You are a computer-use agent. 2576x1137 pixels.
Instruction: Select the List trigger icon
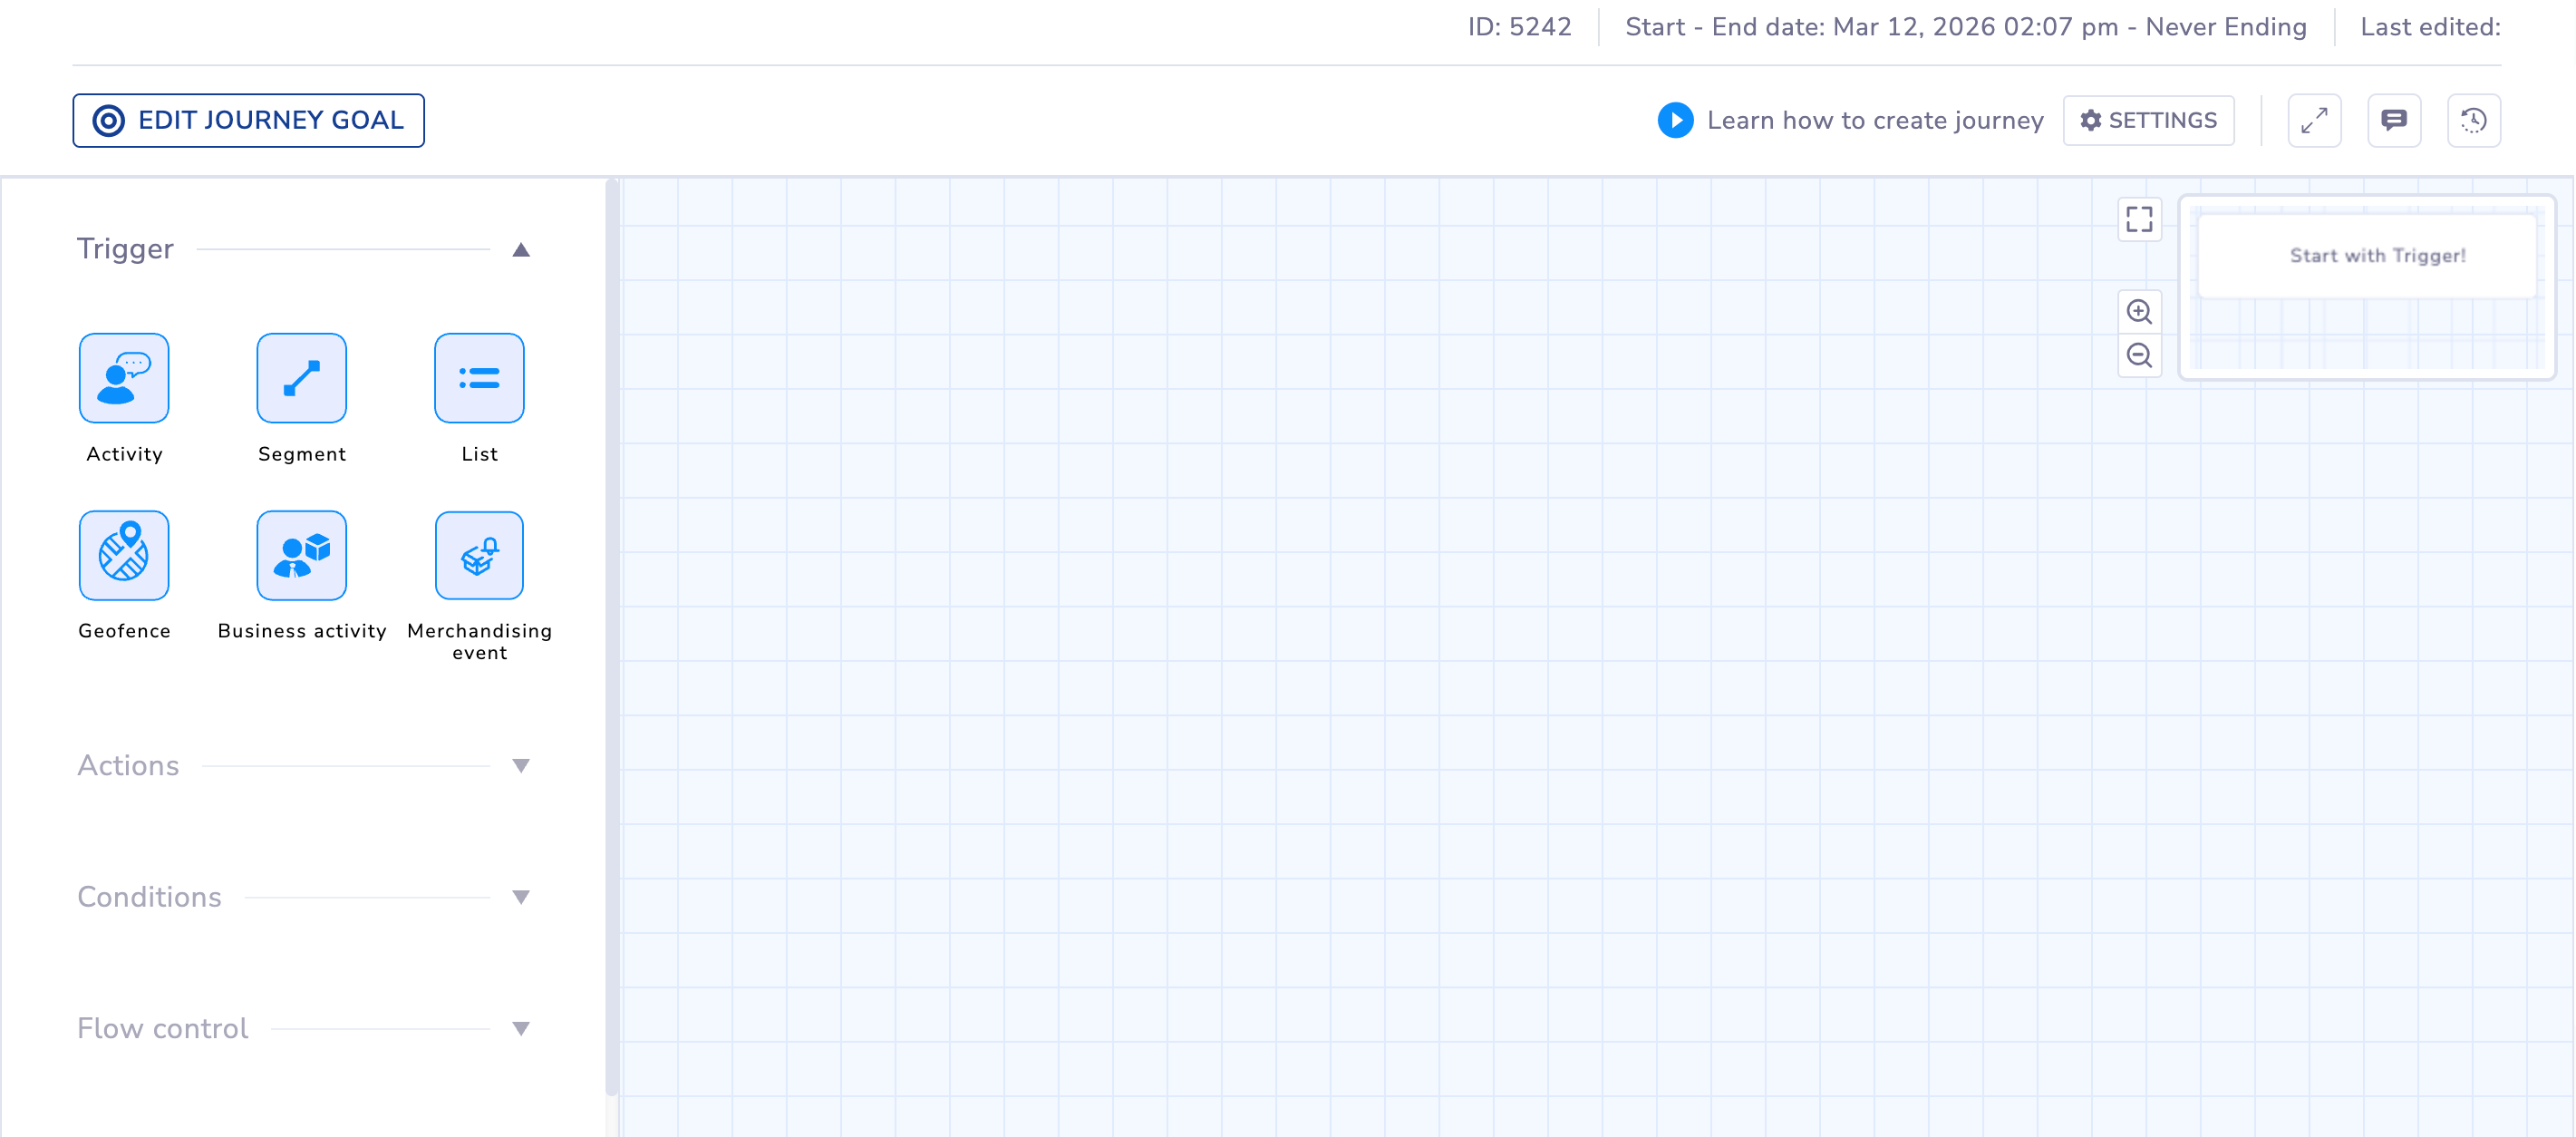479,378
